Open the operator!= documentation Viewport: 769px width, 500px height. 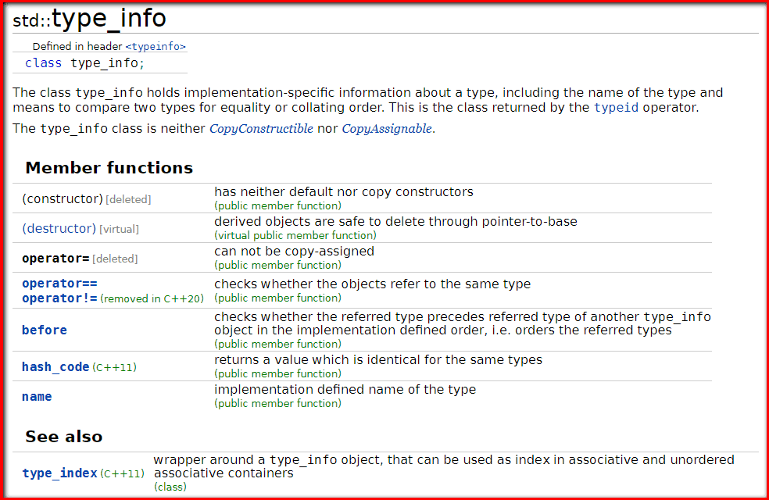59,298
